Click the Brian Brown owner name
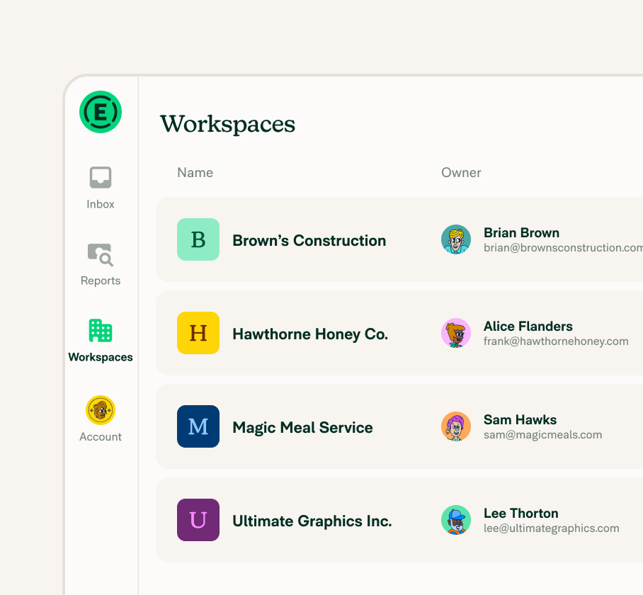The image size is (643, 595). point(522,233)
